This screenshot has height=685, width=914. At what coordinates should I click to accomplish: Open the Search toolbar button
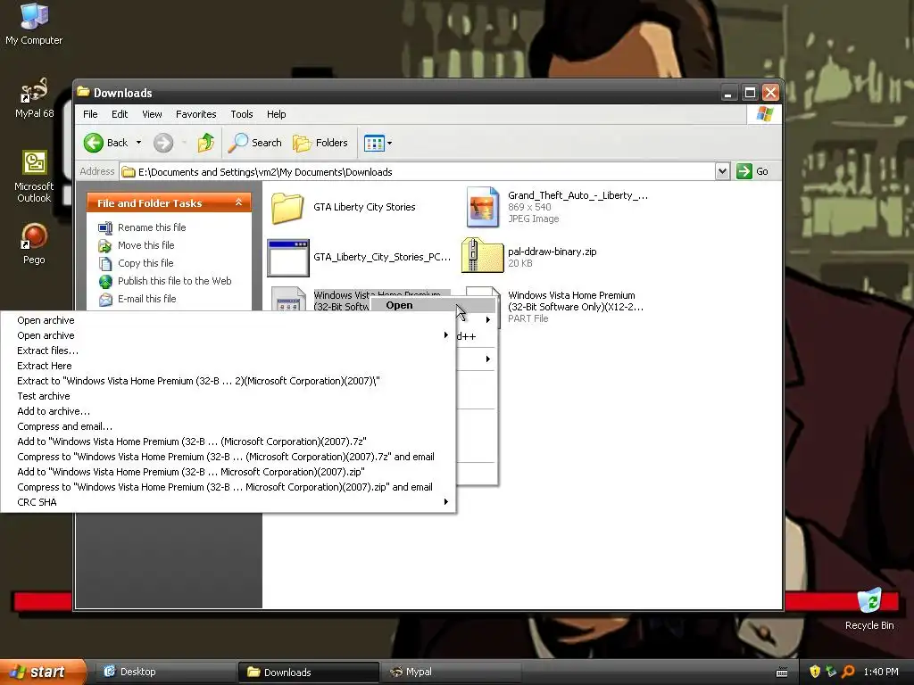click(254, 143)
